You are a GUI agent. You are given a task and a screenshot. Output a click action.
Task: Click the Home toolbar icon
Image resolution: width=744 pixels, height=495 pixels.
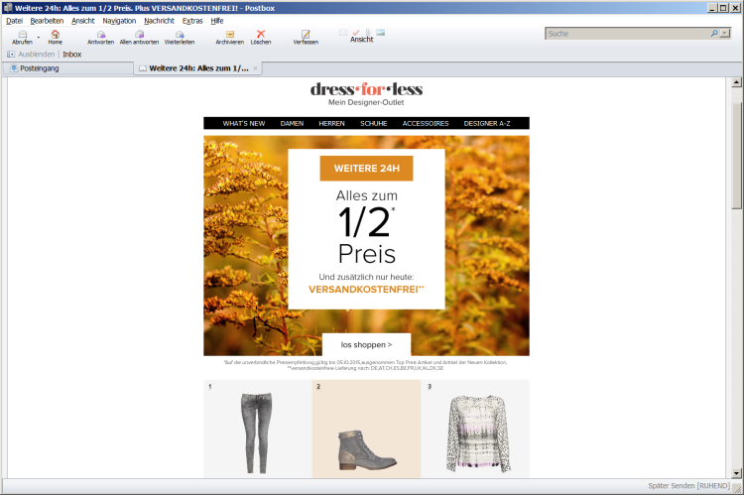click(55, 35)
